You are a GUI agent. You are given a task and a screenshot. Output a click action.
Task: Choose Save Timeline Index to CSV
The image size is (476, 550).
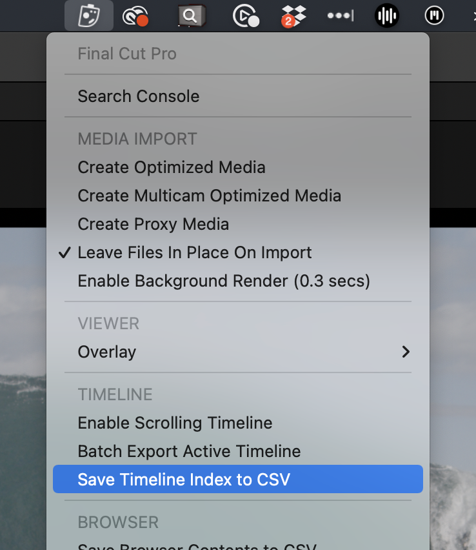pyautogui.click(x=238, y=479)
